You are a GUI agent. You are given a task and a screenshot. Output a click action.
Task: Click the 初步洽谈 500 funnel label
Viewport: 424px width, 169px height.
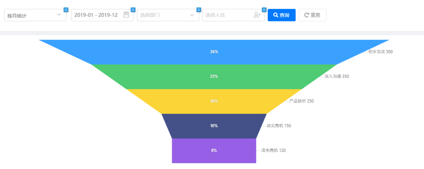(x=380, y=52)
